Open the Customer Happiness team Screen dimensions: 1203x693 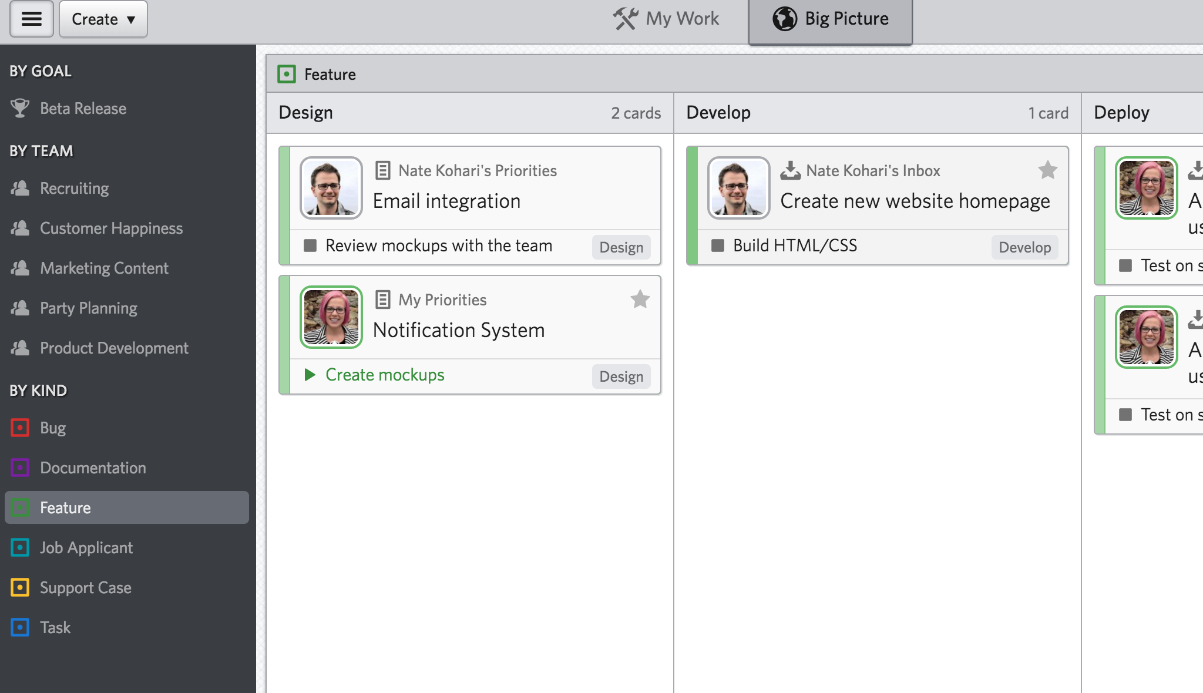111,228
